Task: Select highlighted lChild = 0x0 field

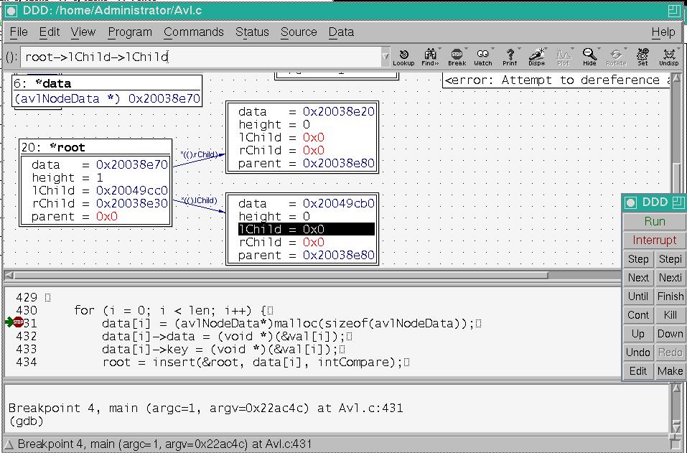Action: click(307, 229)
